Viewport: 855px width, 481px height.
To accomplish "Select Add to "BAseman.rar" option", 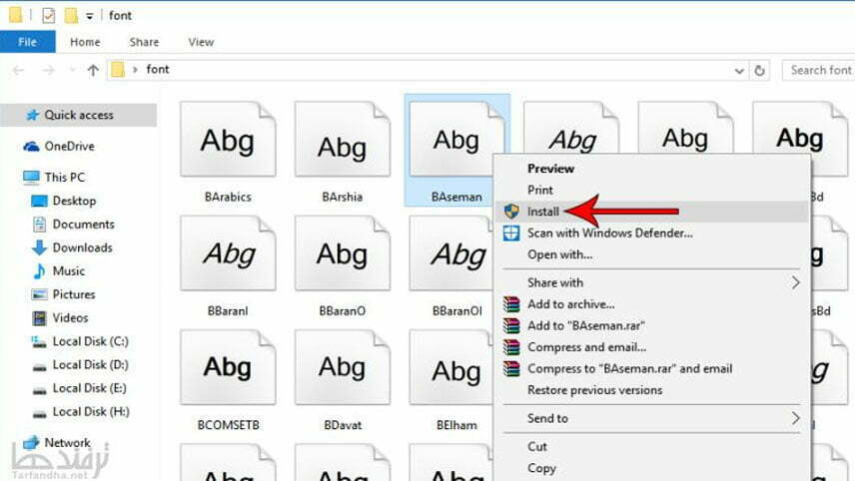I will [652, 325].
